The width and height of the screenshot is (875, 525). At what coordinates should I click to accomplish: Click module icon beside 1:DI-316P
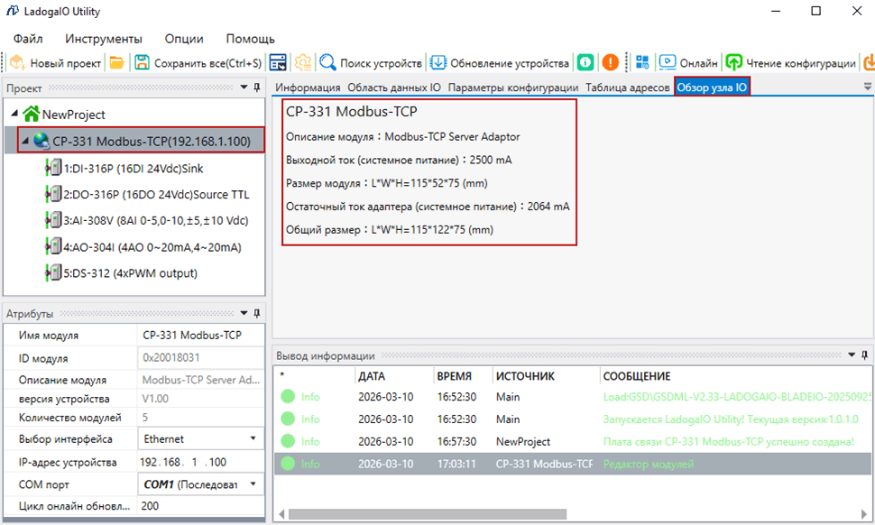click(53, 167)
